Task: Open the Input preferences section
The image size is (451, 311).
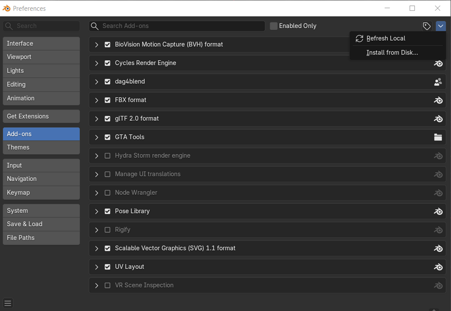Action: coord(41,165)
